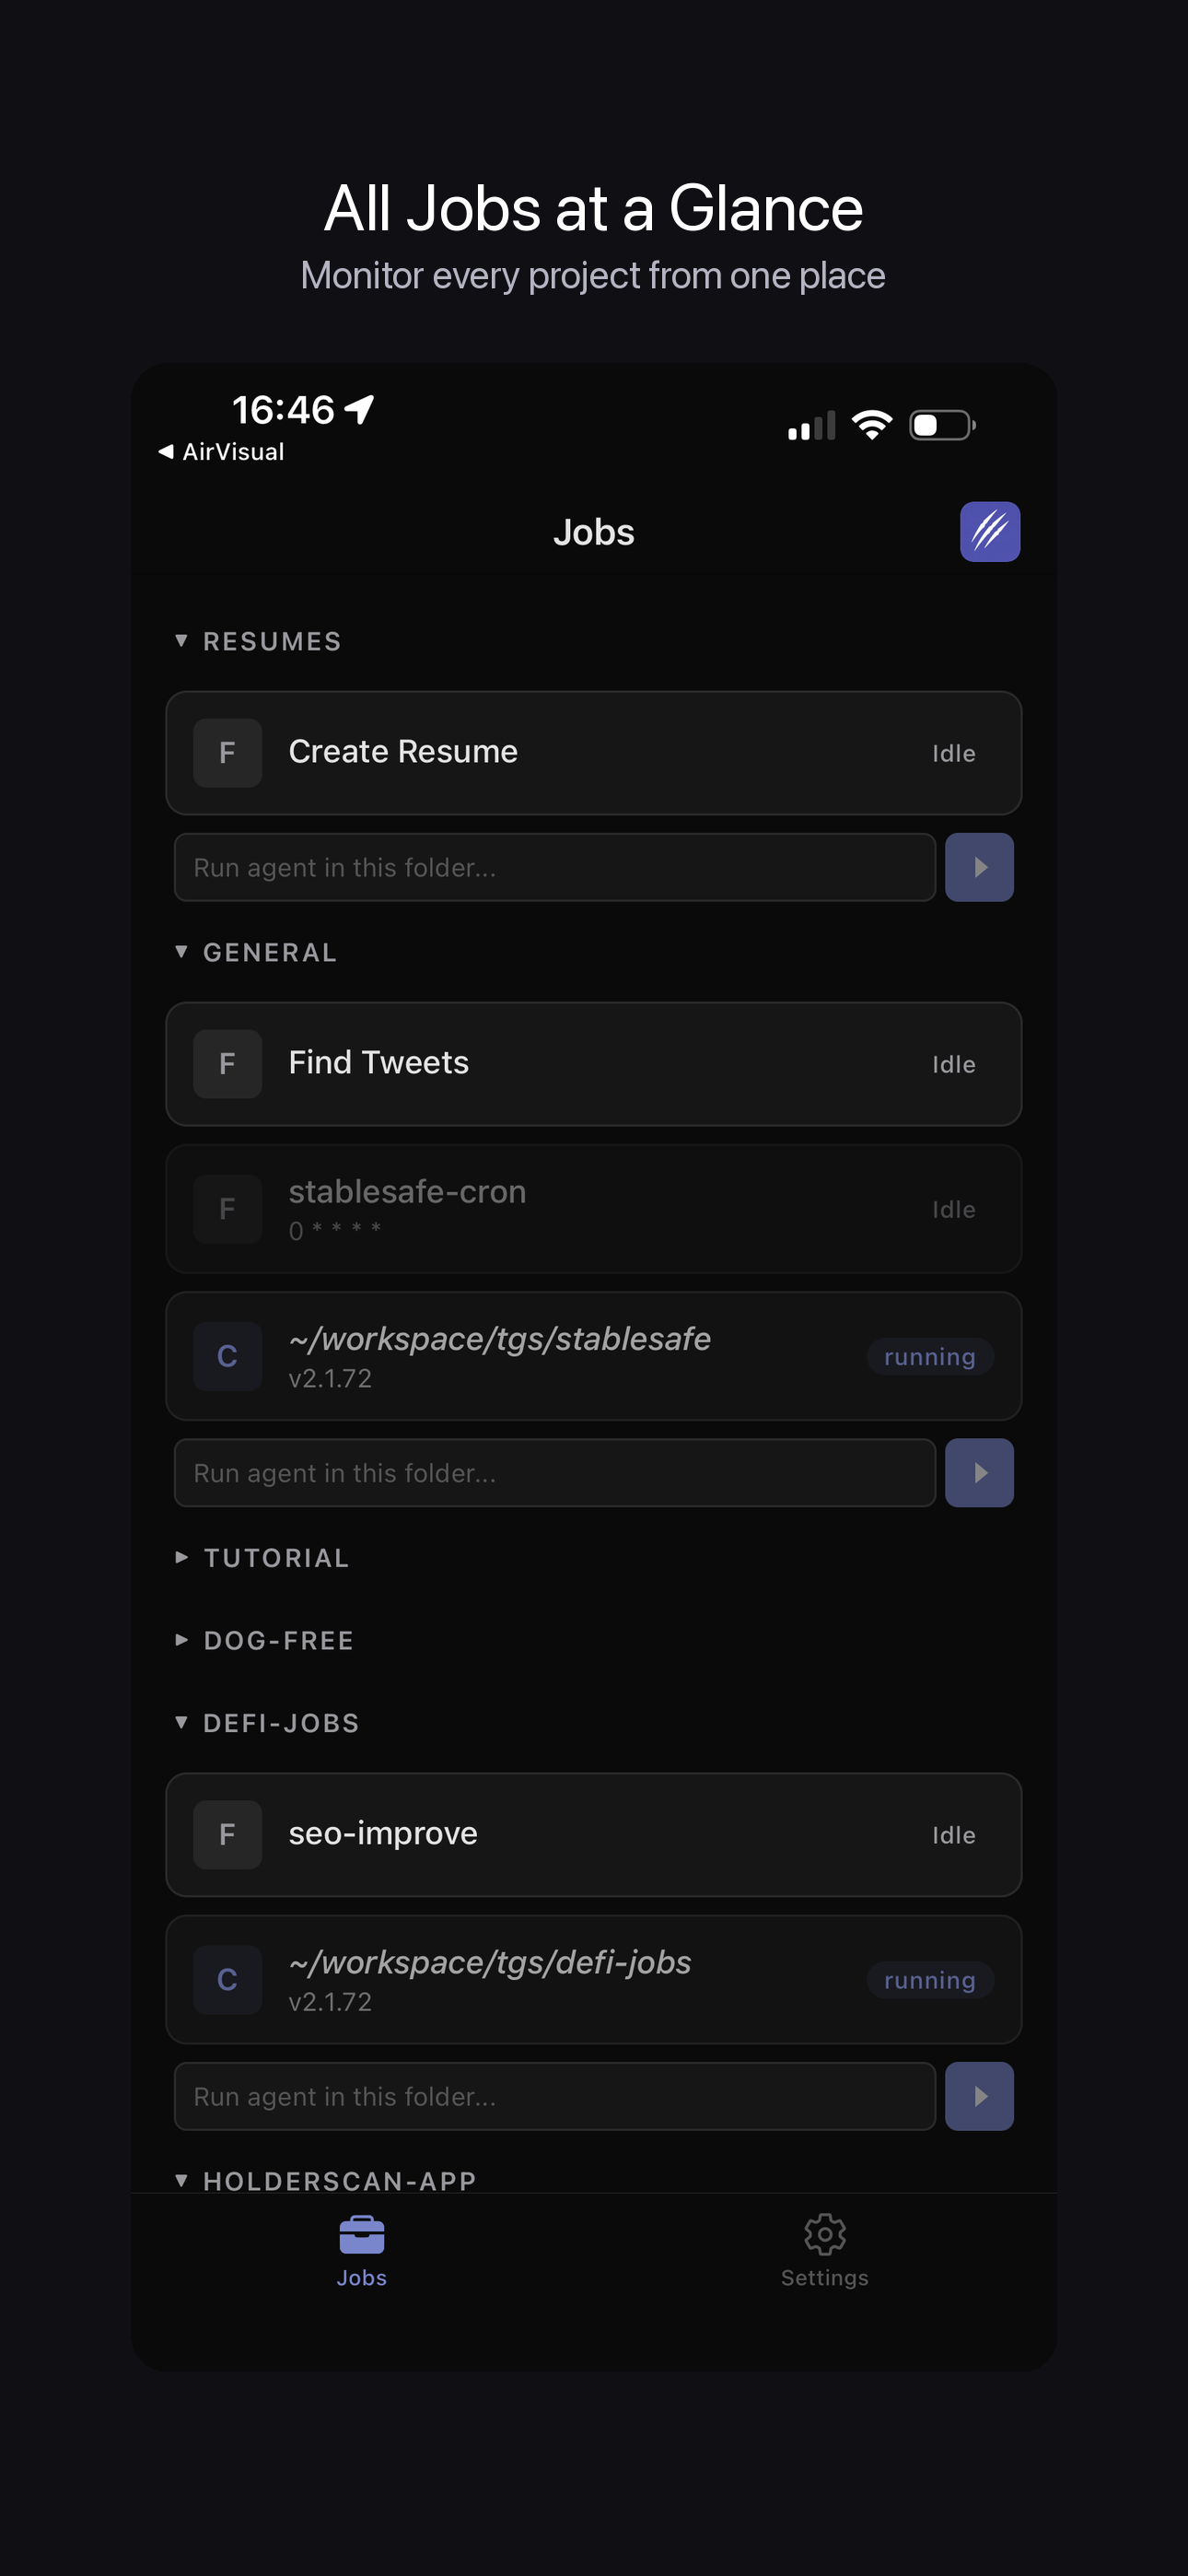Tap the running badge on stablesafe session
The image size is (1188, 2576).
pyautogui.click(x=929, y=1356)
